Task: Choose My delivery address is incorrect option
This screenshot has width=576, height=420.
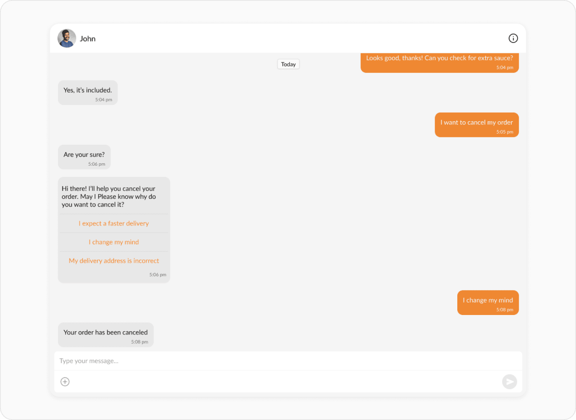Action: [114, 261]
